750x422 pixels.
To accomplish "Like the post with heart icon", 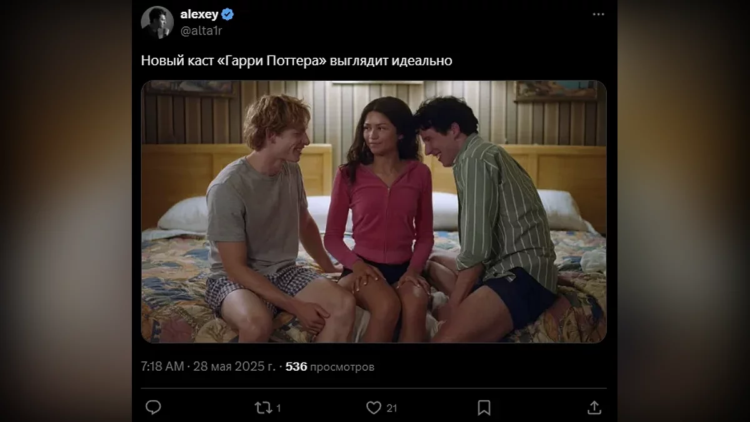I will (374, 408).
